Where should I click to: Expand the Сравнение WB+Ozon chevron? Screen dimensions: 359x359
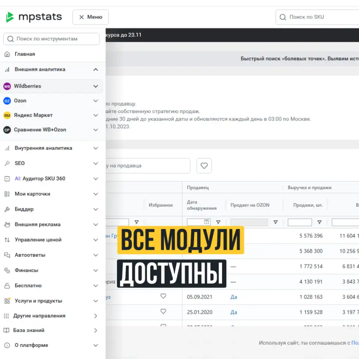pos(96,130)
